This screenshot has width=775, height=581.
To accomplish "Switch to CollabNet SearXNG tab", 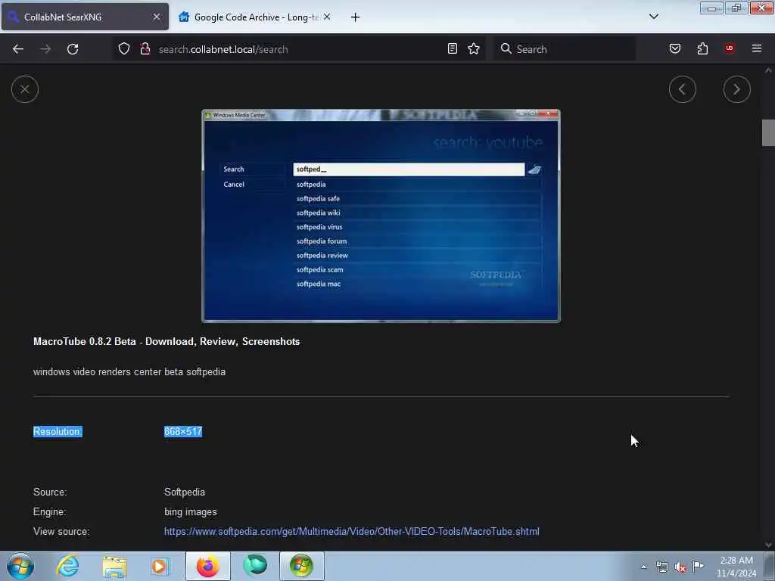I will pyautogui.click(x=85, y=17).
